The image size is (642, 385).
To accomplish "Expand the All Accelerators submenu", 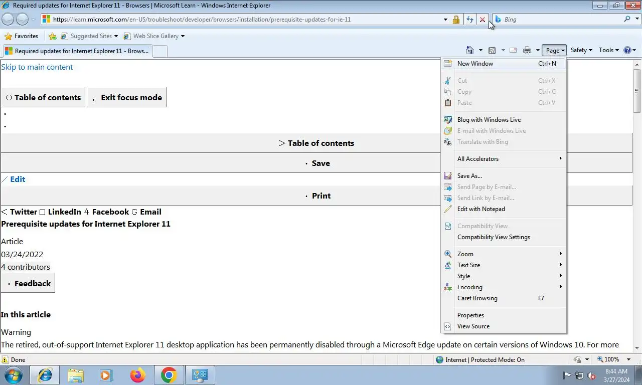I will pyautogui.click(x=504, y=159).
